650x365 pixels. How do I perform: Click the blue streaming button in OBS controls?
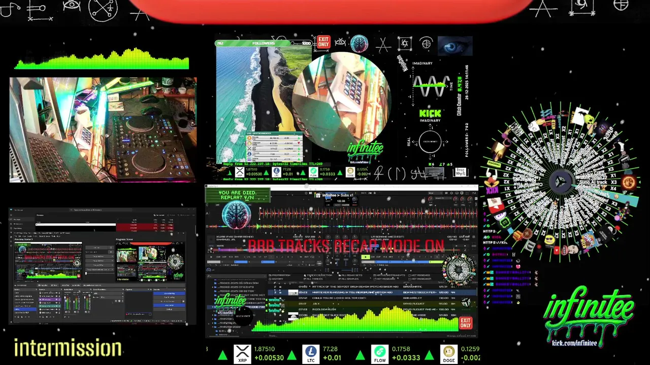pyautogui.click(x=170, y=294)
